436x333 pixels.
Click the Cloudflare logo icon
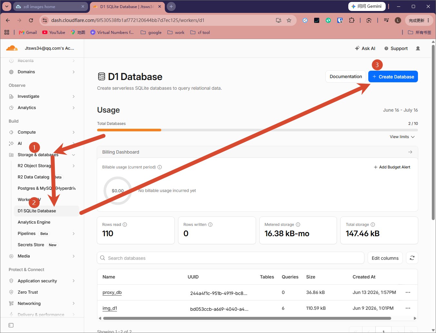coord(12,48)
